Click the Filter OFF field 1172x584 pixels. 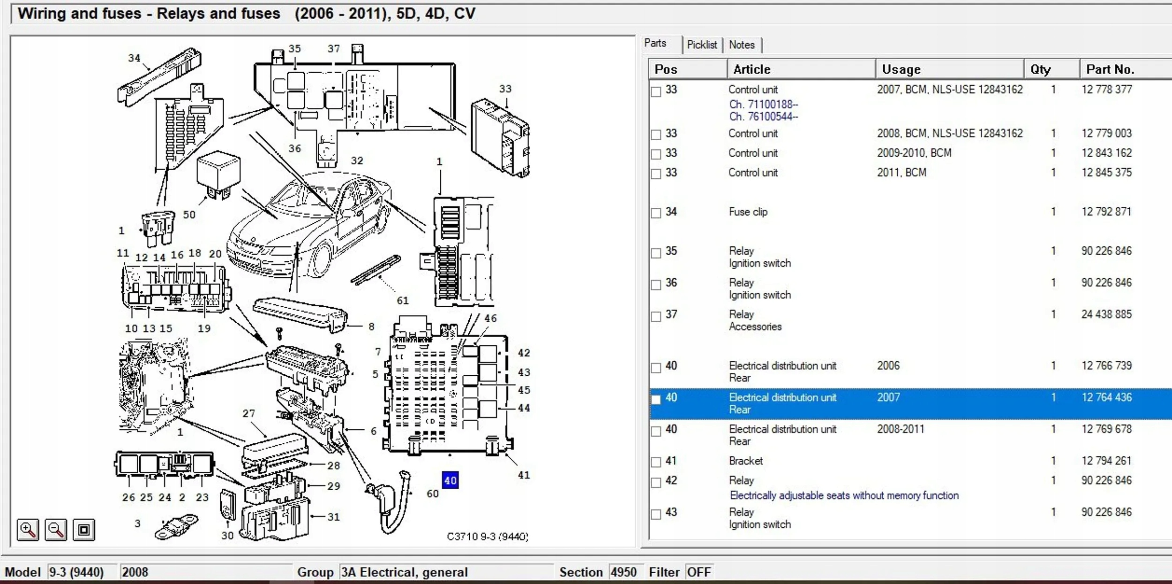[699, 572]
